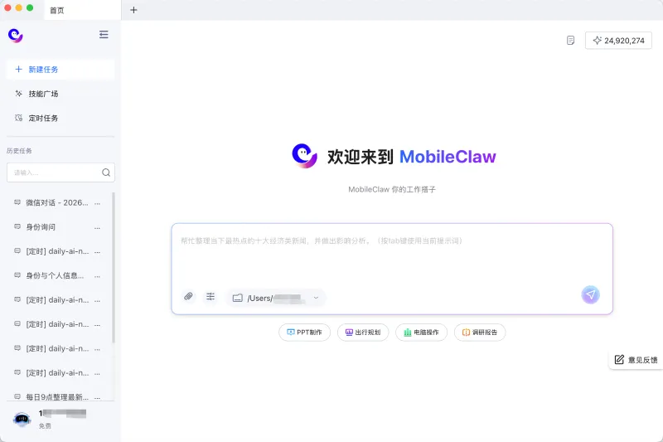Open the more options for 微信对话 task
Image resolution: width=663 pixels, height=442 pixels.
tap(97, 203)
